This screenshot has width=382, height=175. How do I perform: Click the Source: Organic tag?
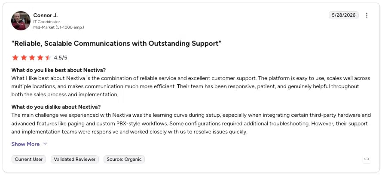[124, 159]
